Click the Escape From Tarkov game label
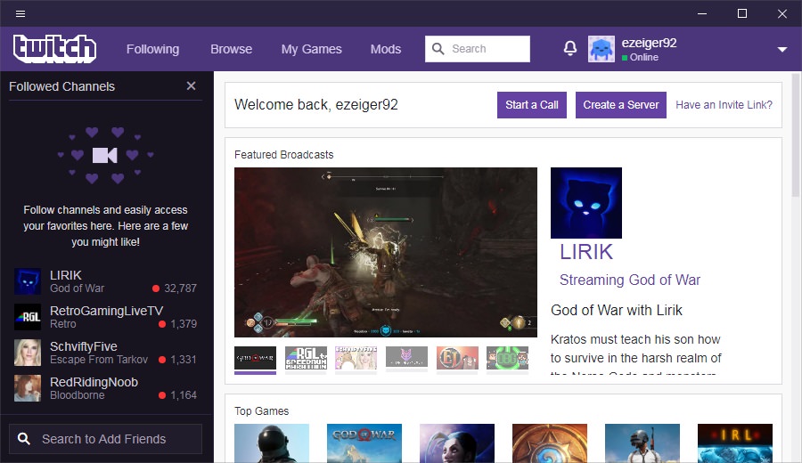Image resolution: width=802 pixels, height=463 pixels. [99, 360]
